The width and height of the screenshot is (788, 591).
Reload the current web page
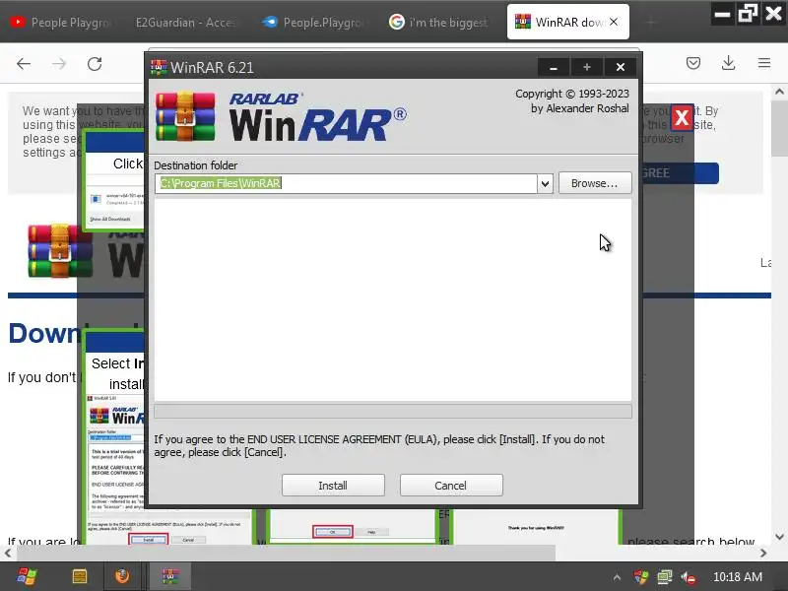[95, 64]
